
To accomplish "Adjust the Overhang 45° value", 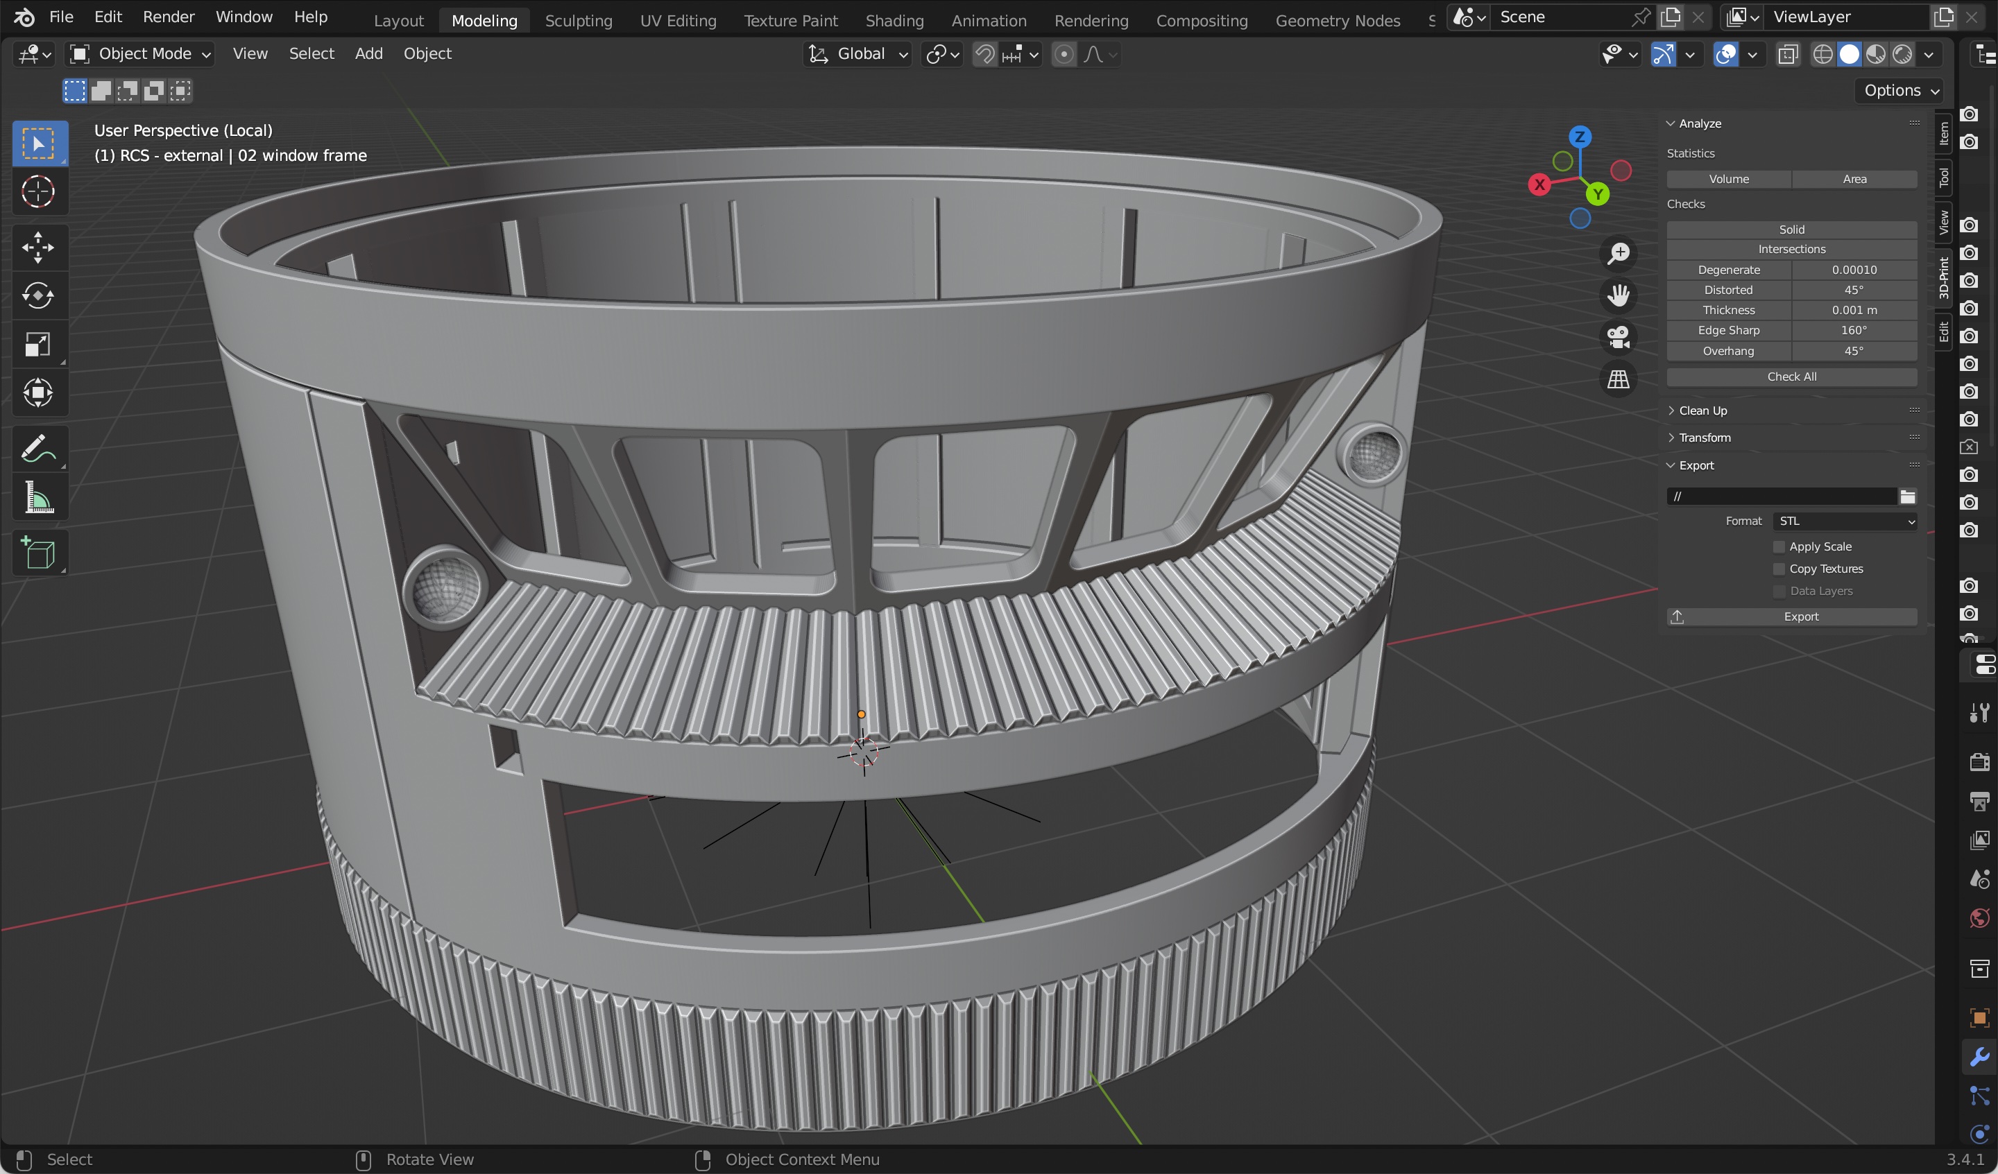I will [1854, 351].
